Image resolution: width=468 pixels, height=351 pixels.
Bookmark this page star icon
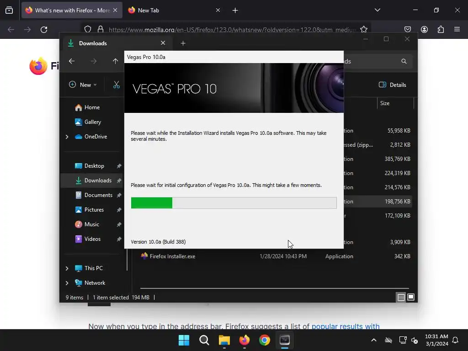tap(363, 29)
